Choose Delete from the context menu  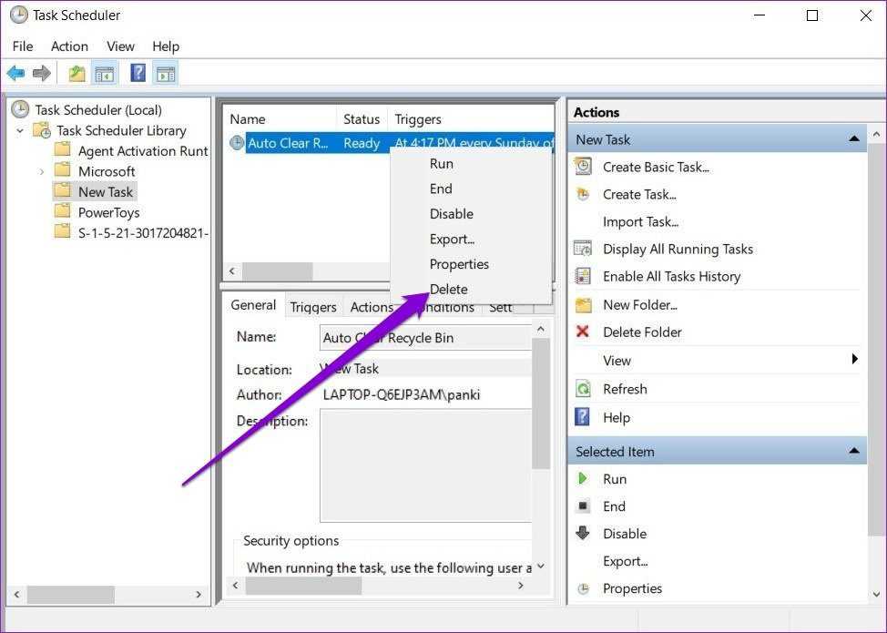coord(448,289)
